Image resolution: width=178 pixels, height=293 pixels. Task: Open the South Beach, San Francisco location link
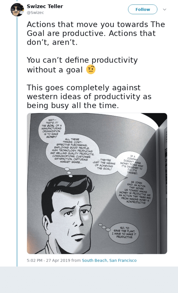pyautogui.click(x=109, y=261)
